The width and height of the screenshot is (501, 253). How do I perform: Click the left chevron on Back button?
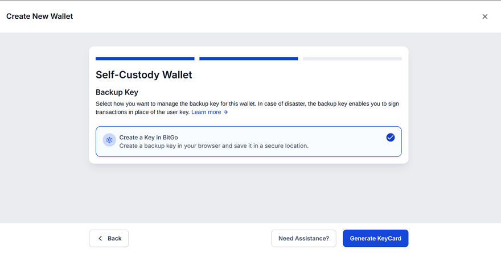click(100, 238)
